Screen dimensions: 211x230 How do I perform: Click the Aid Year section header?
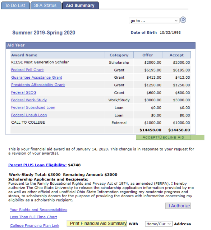(101, 45)
